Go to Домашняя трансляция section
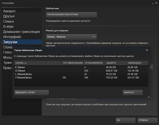This screenshot has height=125, width=159. (x=22, y=32)
